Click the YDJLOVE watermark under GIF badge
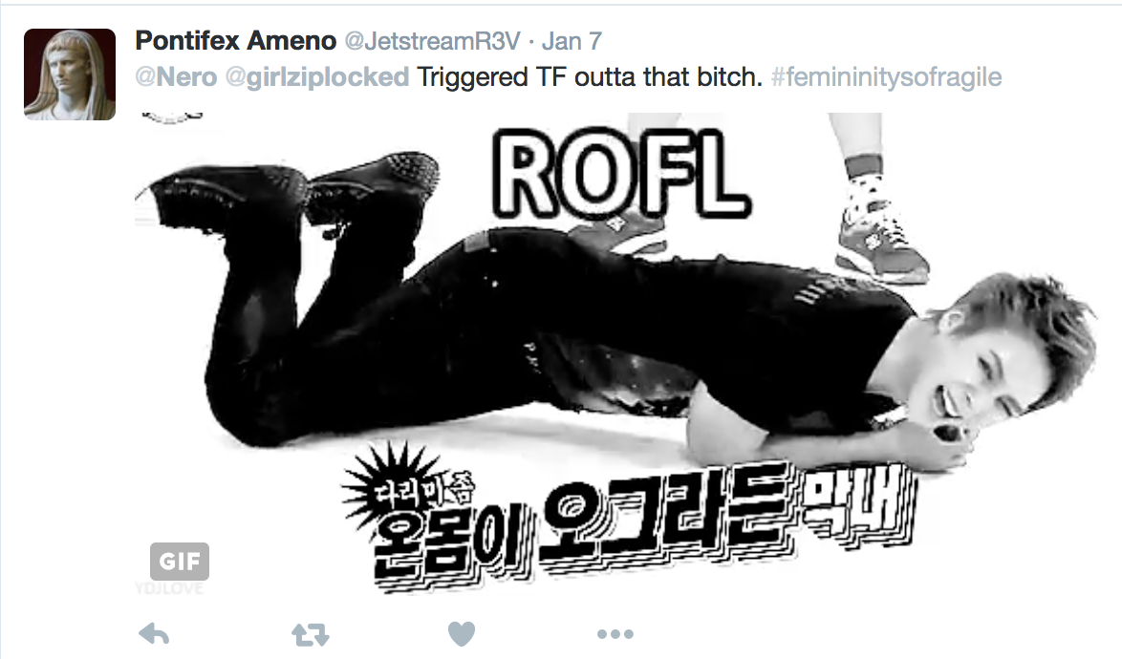 tap(169, 588)
